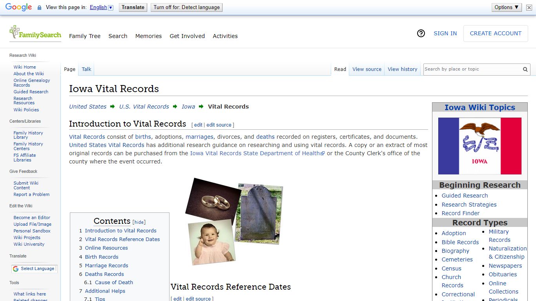Screen dimensions: 536x301
Task: Open Become an Editor link
Action: coord(32,218)
